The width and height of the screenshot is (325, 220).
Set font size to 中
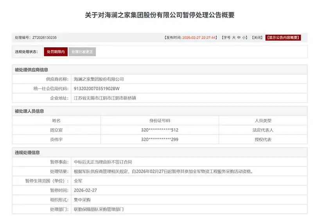239,38
